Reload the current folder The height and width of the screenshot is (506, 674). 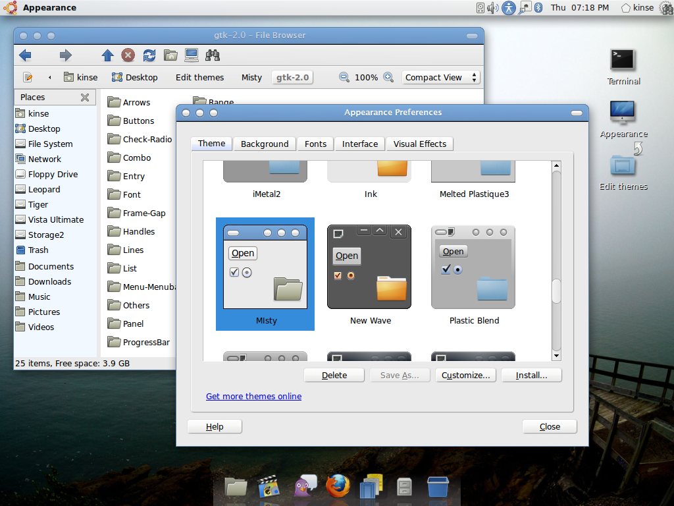[149, 55]
